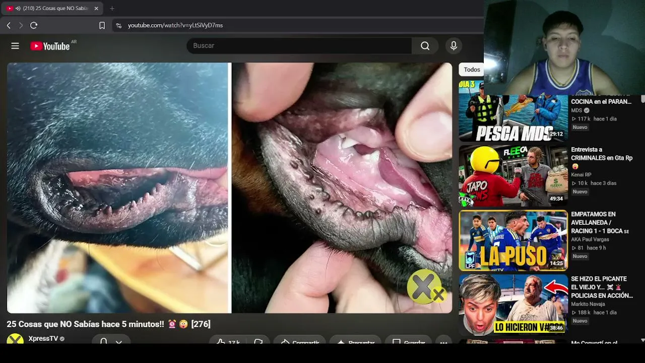Click the notification bell under the video
645x363 pixels.
pos(103,341)
